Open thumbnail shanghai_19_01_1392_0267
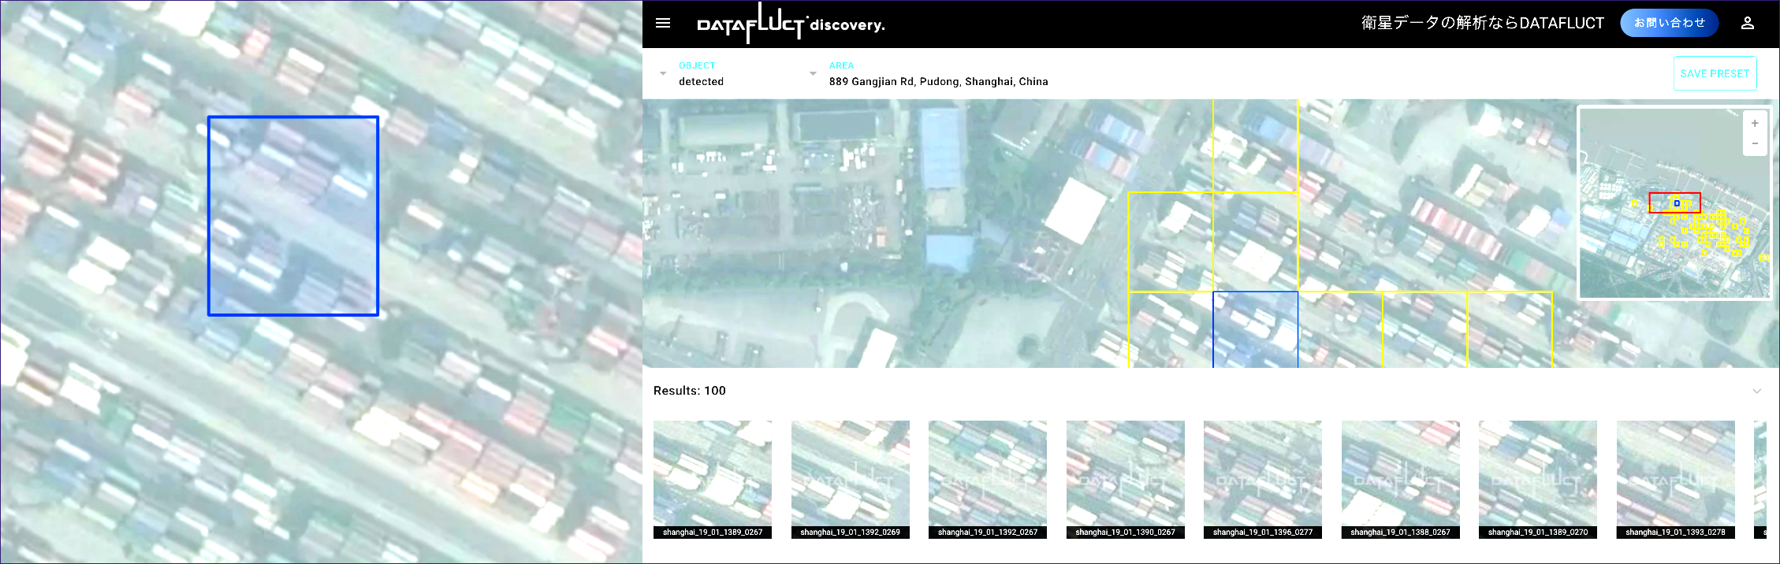 tap(988, 479)
